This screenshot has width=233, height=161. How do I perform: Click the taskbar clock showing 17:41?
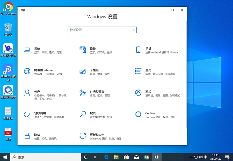pyautogui.click(x=215, y=157)
